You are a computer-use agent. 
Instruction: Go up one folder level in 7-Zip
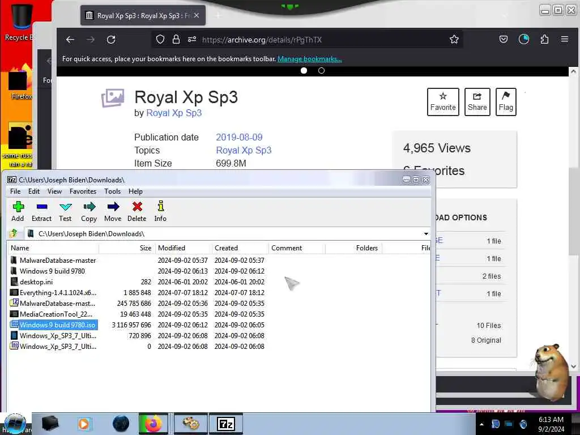[x=14, y=233]
